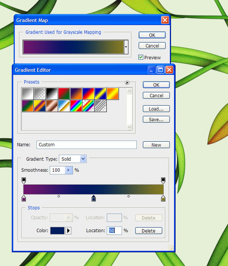Click the right midpoint diamond marker
Image resolution: width=228 pixels, height=266 pixels.
(x=128, y=196)
